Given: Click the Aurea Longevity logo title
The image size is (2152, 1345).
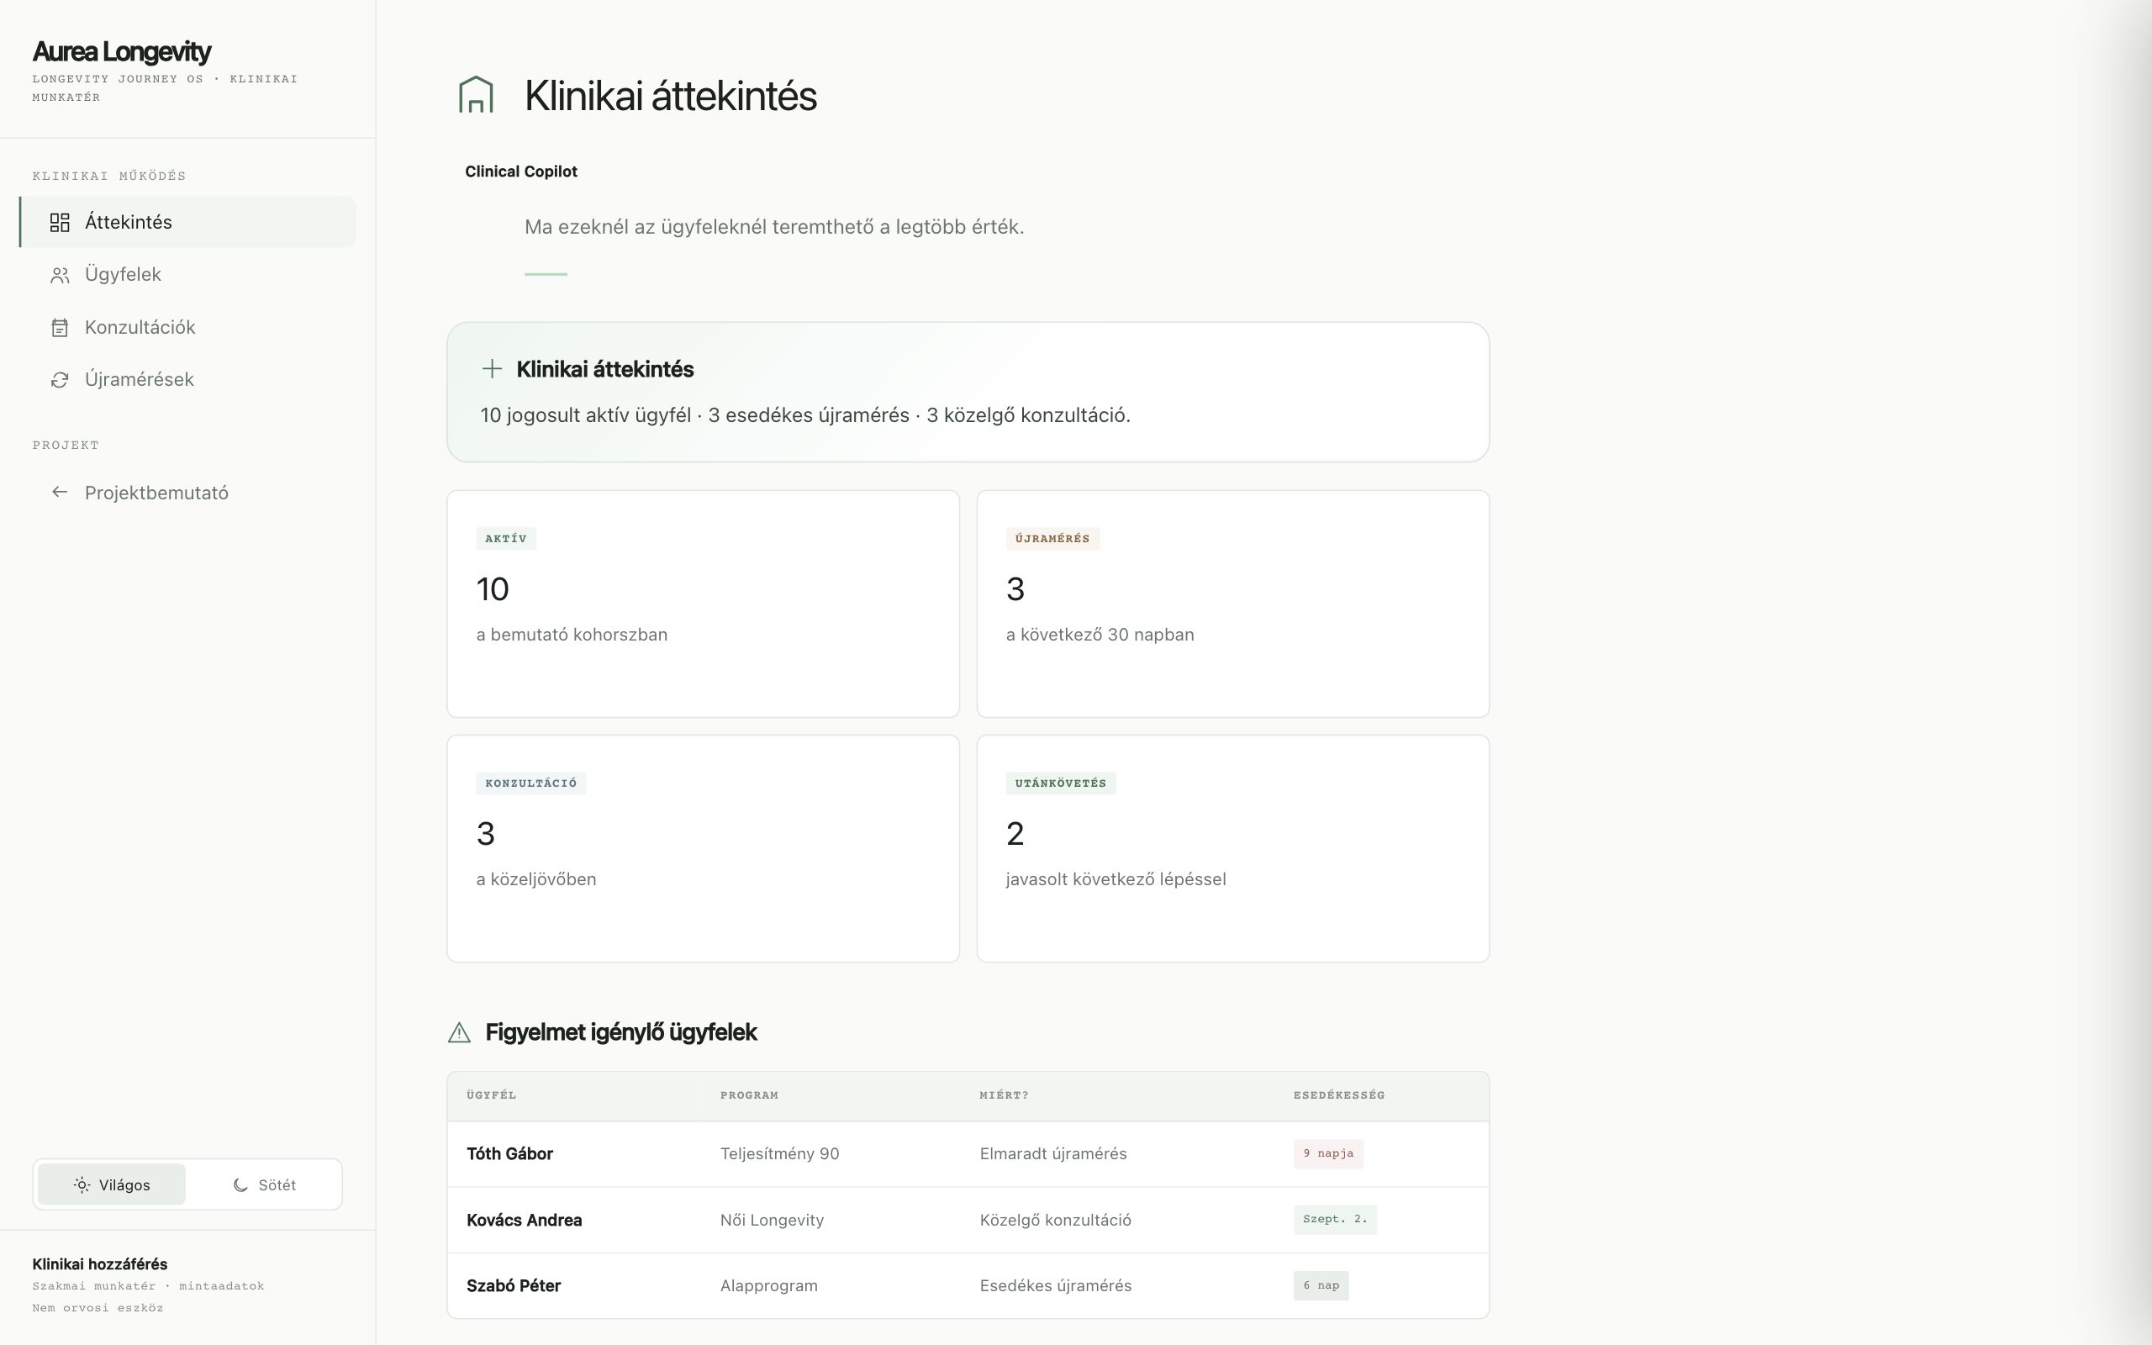Looking at the screenshot, I should click(x=121, y=51).
